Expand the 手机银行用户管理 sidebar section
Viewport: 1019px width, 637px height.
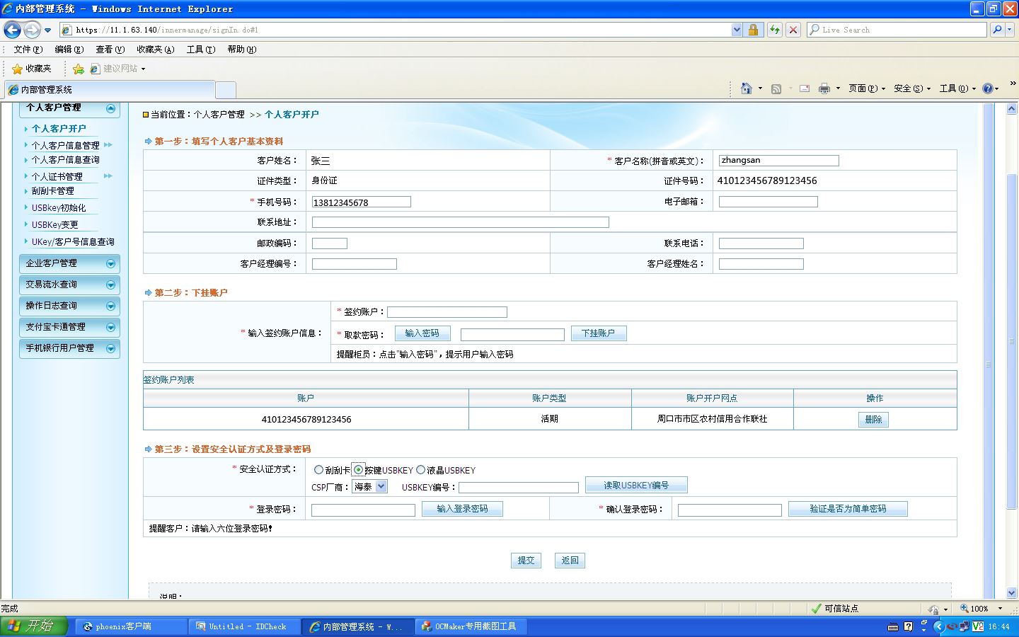[x=110, y=348]
